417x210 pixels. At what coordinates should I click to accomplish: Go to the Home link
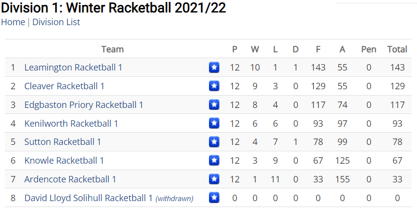(x=13, y=22)
